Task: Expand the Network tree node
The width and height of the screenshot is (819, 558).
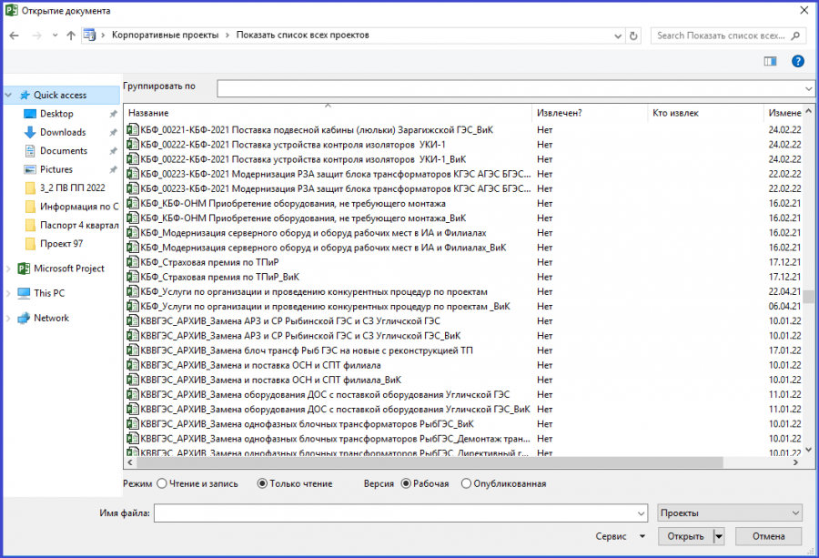Action: coord(8,318)
